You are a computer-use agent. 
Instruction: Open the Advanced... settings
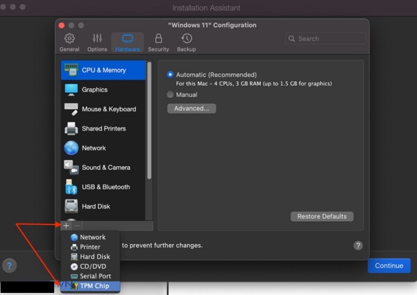pyautogui.click(x=191, y=108)
